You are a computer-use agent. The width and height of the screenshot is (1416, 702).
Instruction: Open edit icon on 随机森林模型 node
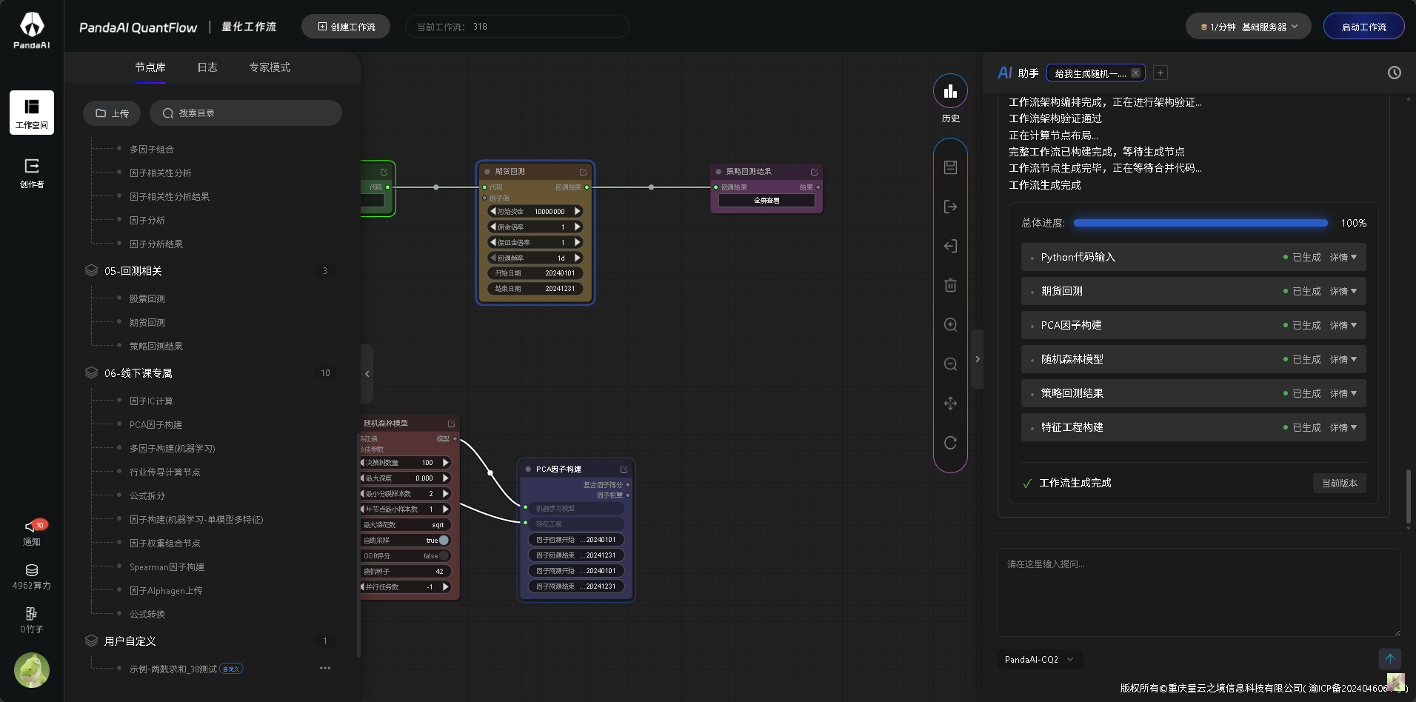pos(451,424)
